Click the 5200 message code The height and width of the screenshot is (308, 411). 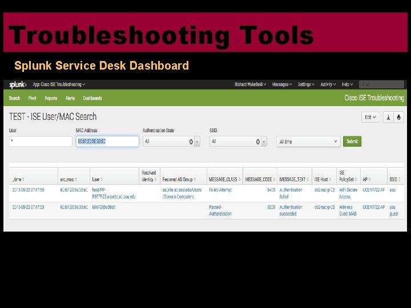pos(271,207)
